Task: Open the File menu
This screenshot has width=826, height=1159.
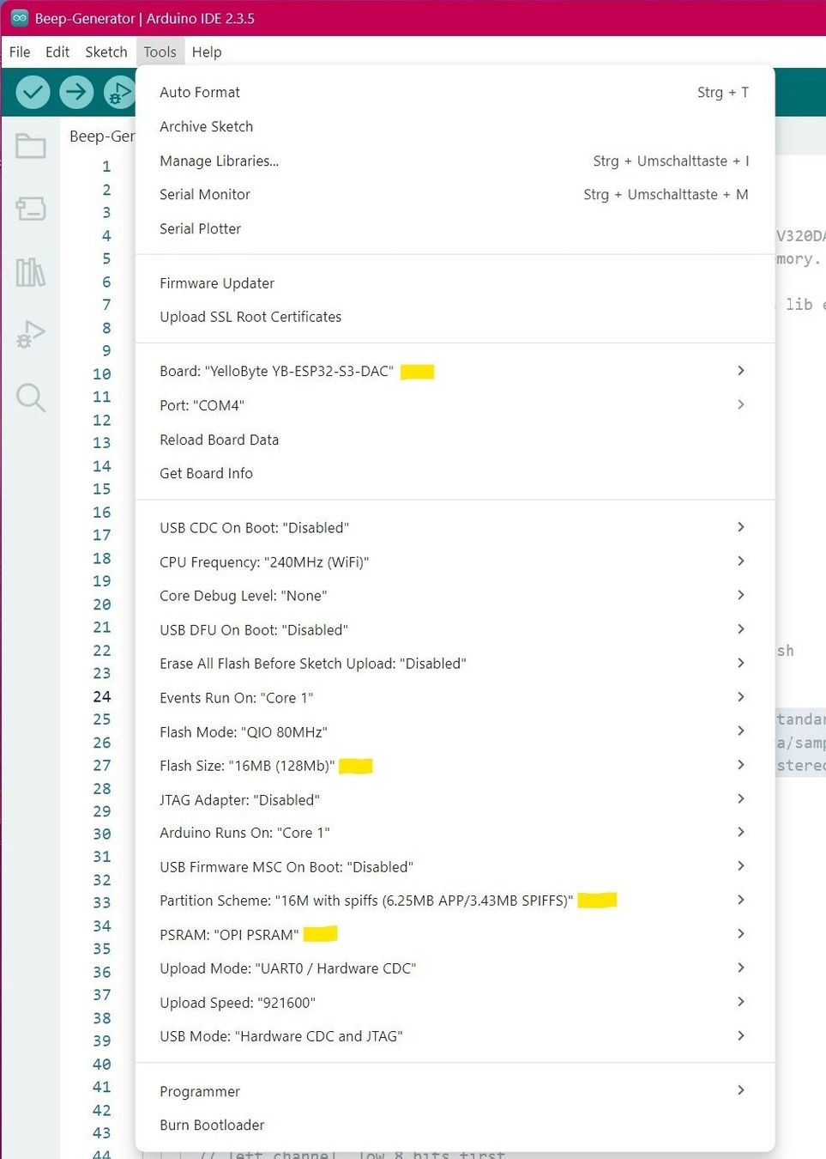Action: point(20,52)
